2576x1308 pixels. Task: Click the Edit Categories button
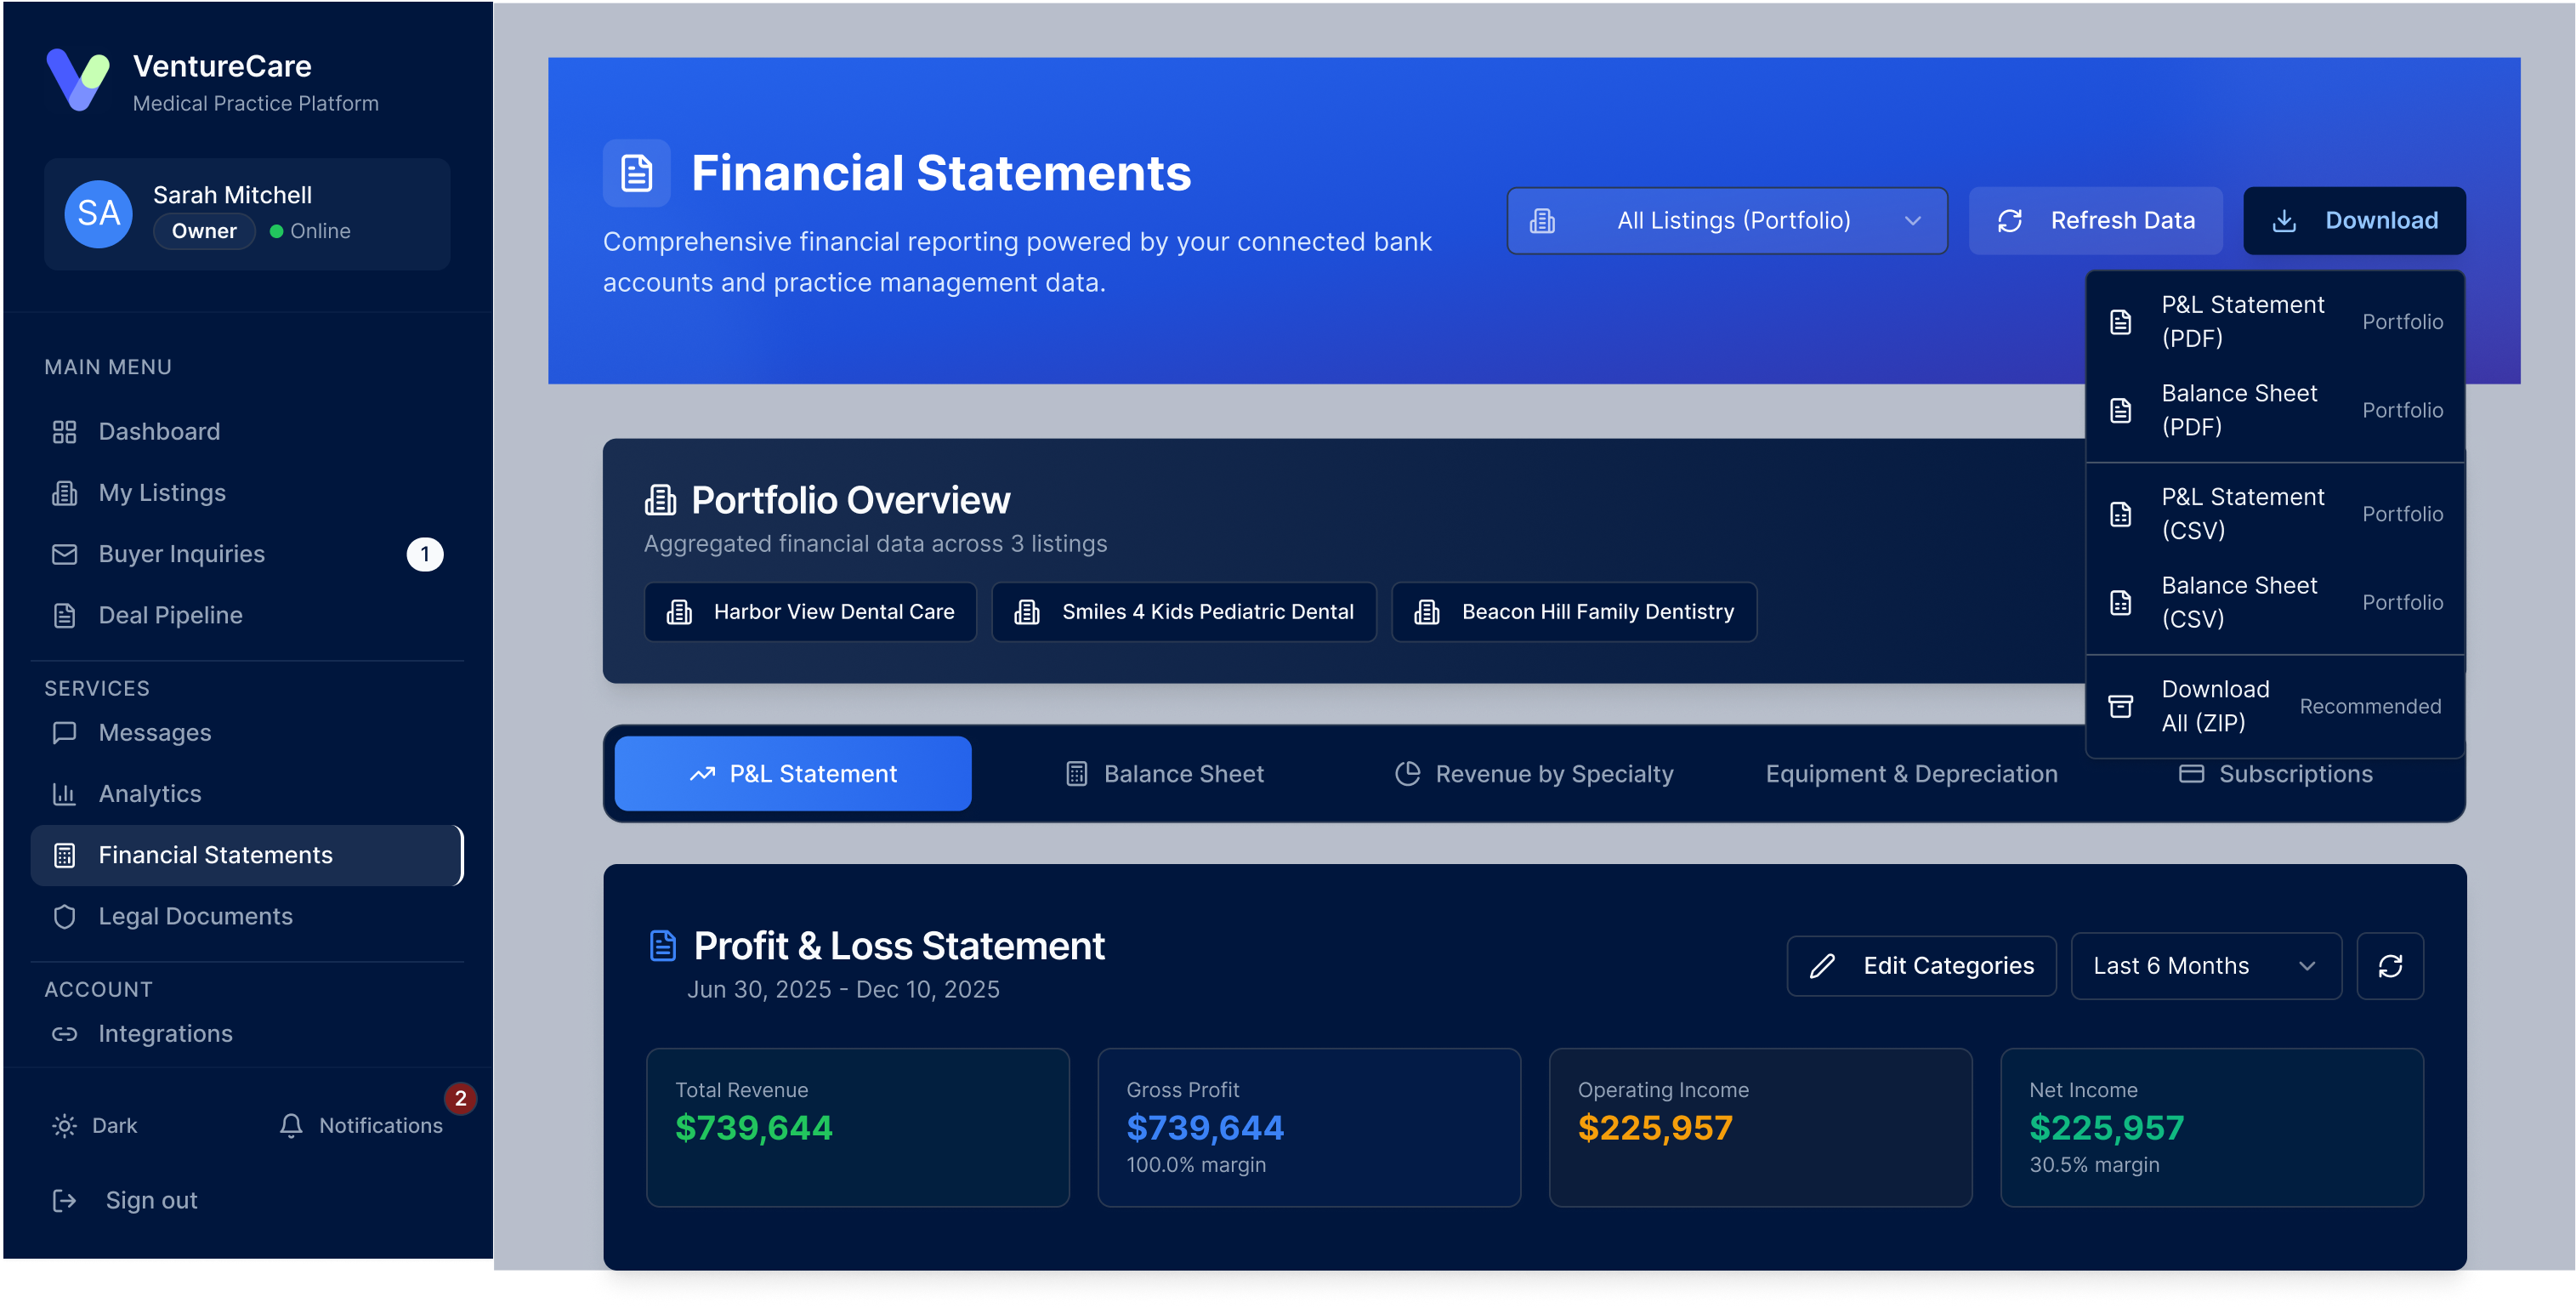[1920, 965]
